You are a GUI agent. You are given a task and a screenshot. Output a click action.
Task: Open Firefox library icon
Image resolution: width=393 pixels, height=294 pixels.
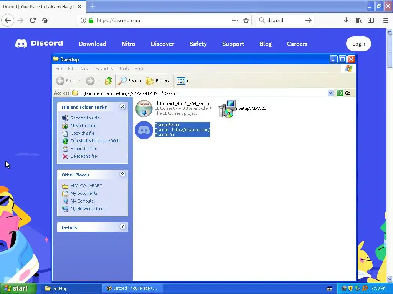pyautogui.click(x=358, y=20)
